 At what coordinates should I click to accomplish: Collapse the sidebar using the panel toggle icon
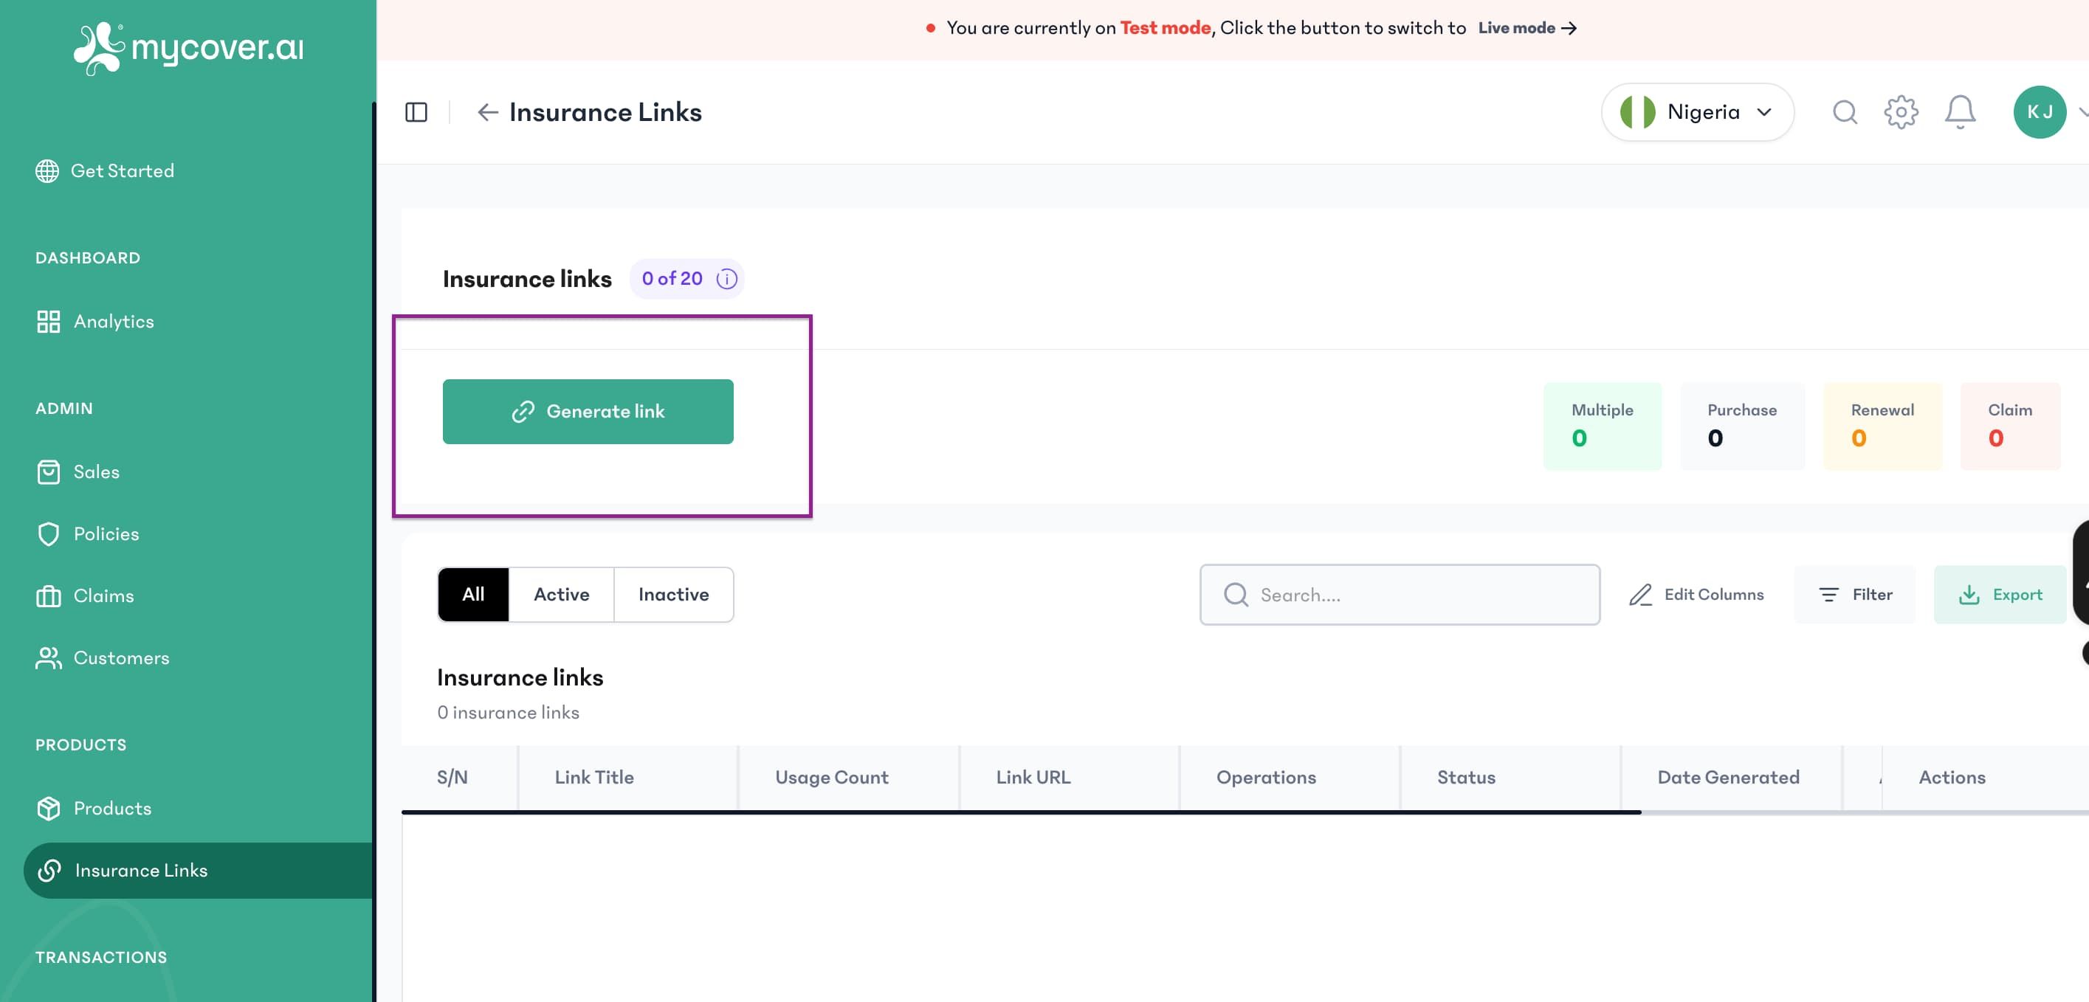(416, 112)
